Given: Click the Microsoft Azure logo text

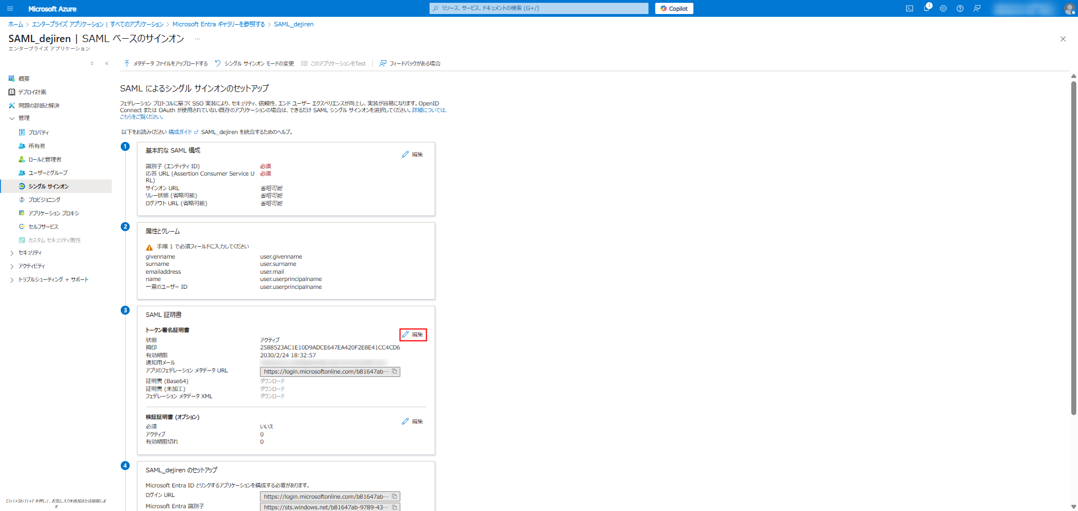Looking at the screenshot, I should pyautogui.click(x=52, y=9).
